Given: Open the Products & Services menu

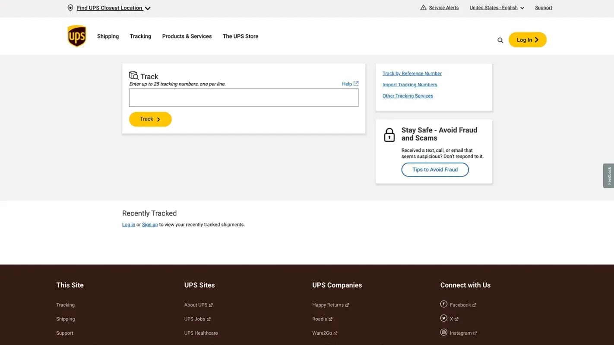Looking at the screenshot, I should coord(187,36).
